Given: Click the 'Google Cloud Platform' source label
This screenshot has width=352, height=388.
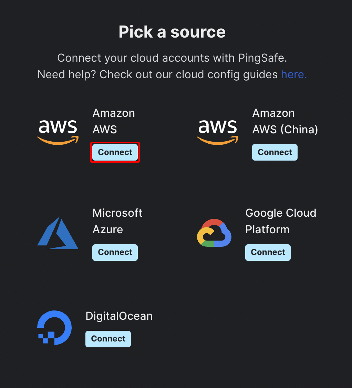Looking at the screenshot, I should coord(281,221).
